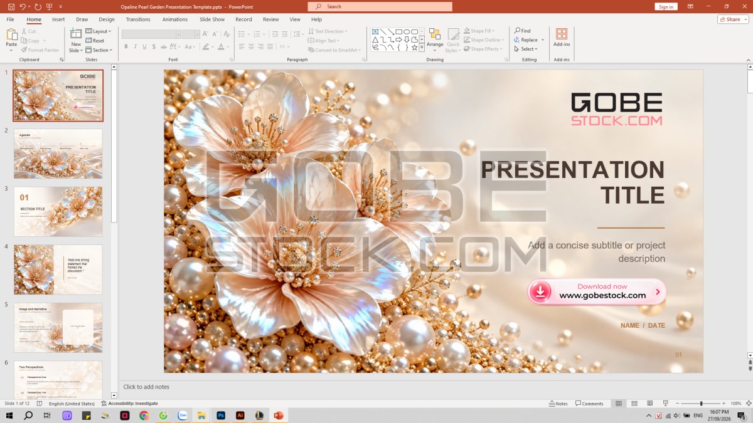This screenshot has width=753, height=423.
Task: Toggle the Comments pane in status bar
Action: [x=590, y=404]
